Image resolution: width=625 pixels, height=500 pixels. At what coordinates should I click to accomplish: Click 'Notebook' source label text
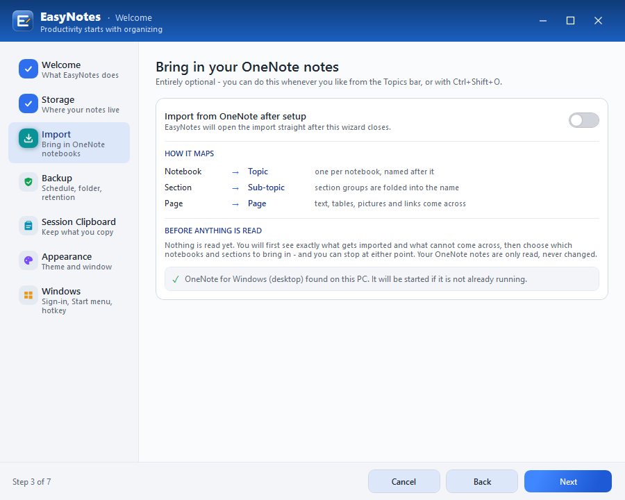tap(183, 172)
